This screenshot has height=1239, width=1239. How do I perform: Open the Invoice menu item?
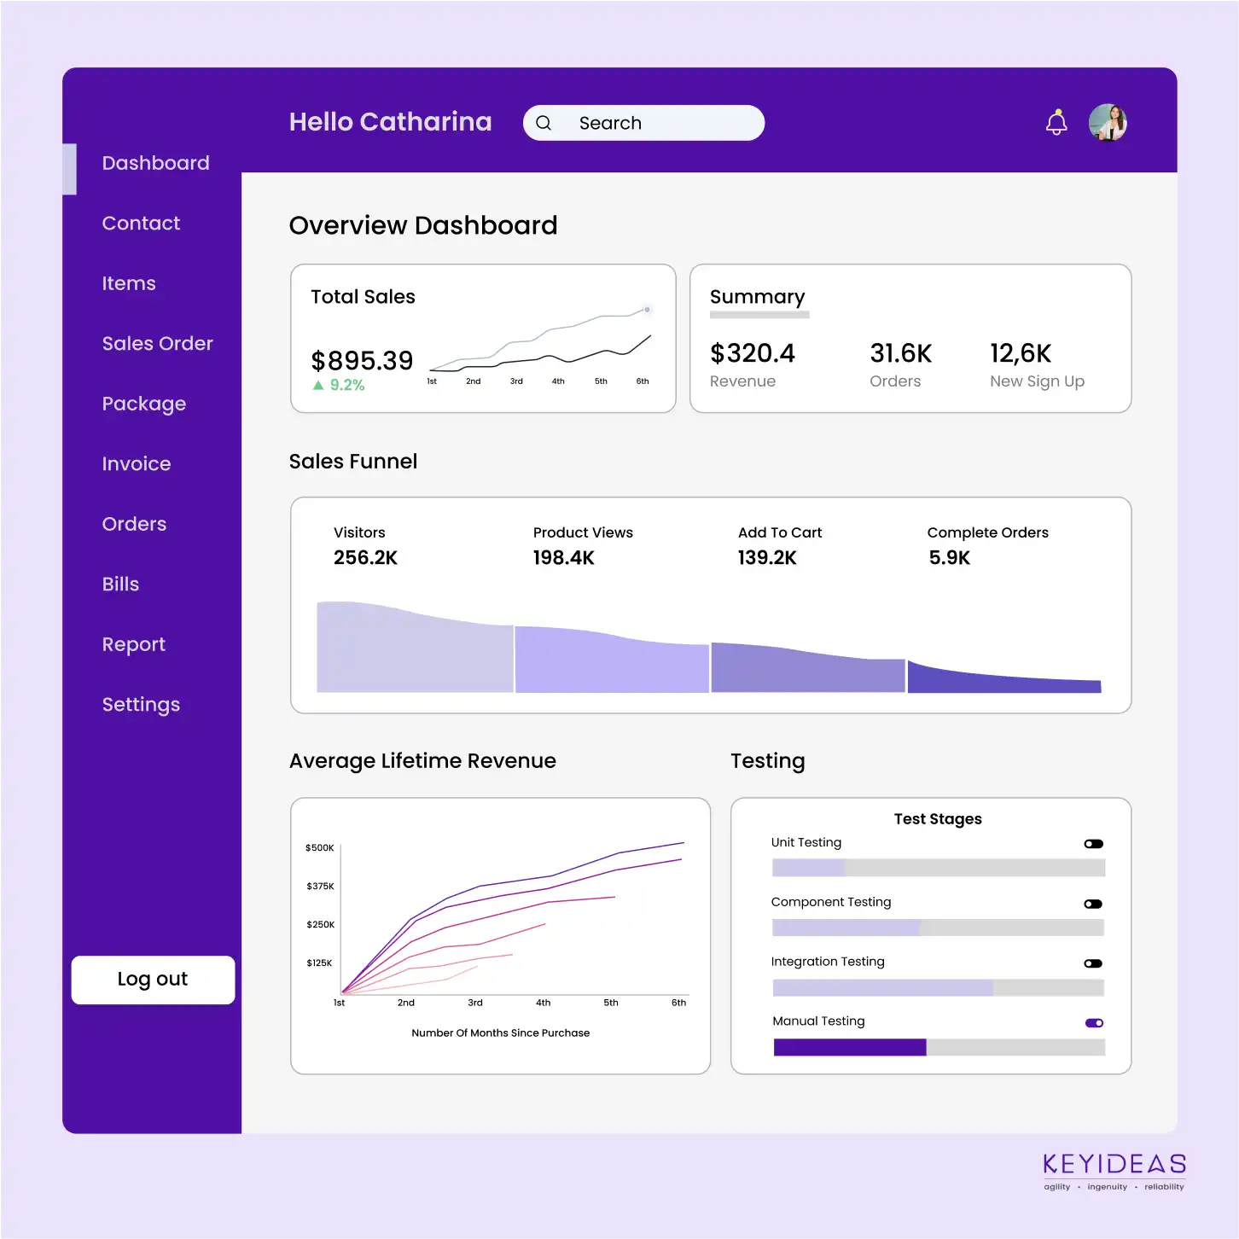[137, 464]
